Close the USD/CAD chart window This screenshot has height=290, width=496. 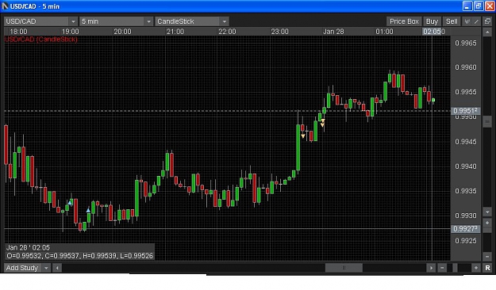tap(490, 6)
